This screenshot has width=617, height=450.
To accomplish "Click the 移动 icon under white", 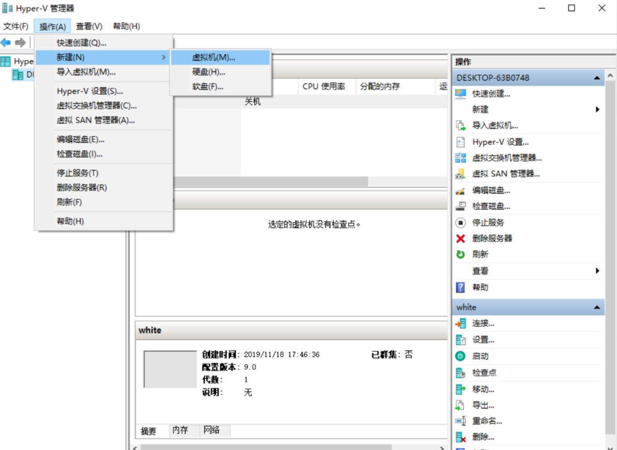I will tap(461, 389).
